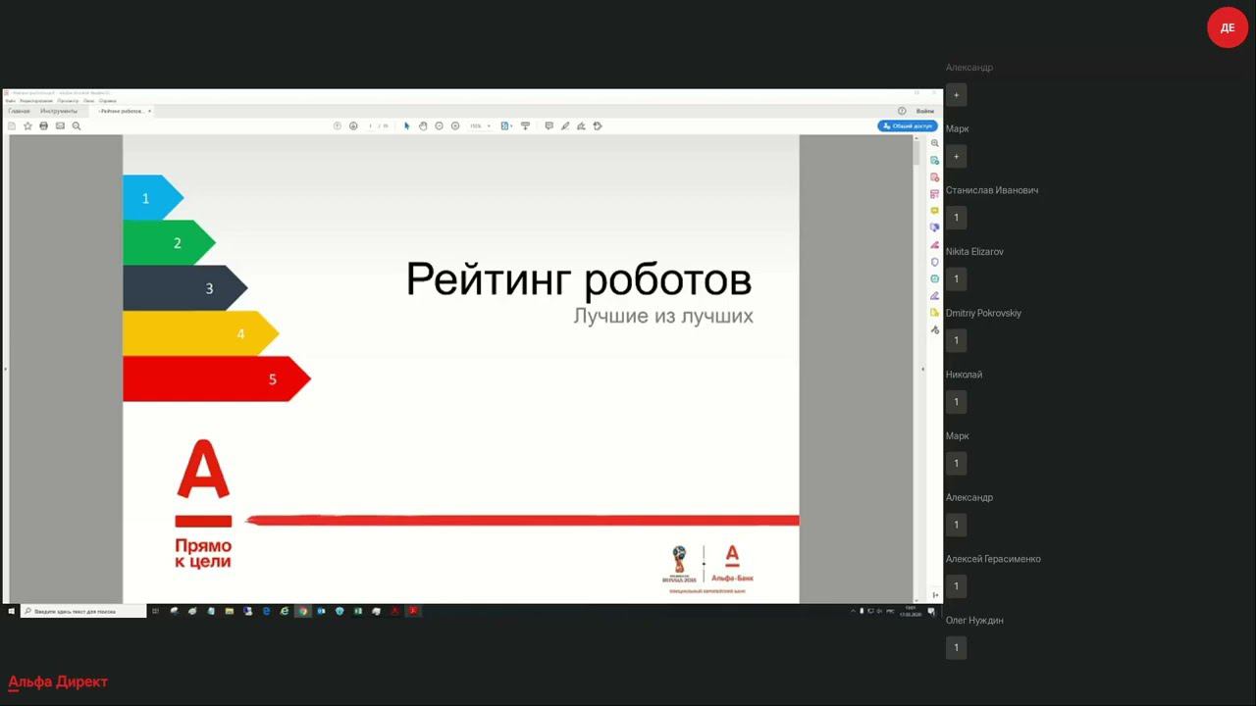The image size is (1256, 706).
Task: Click the 1 badge under Николай
Action: (957, 402)
